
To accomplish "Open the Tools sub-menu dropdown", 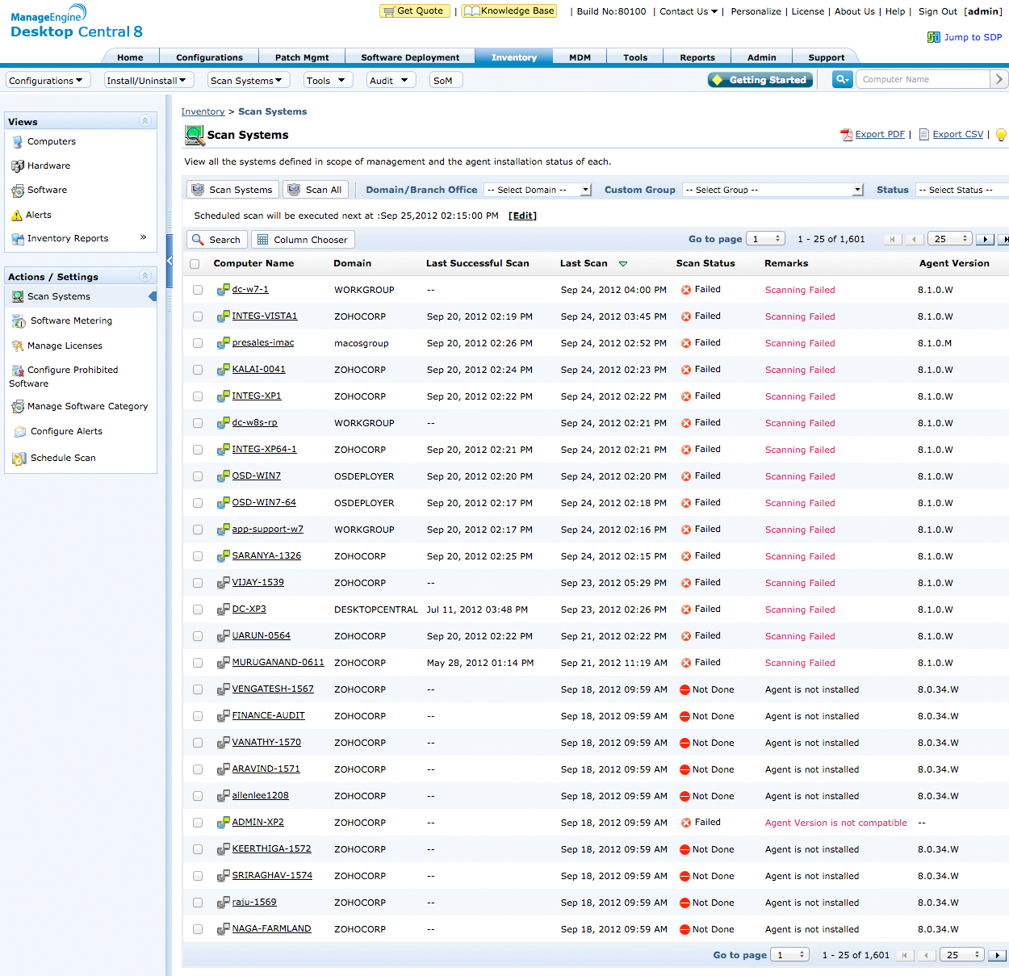I will 329,80.
